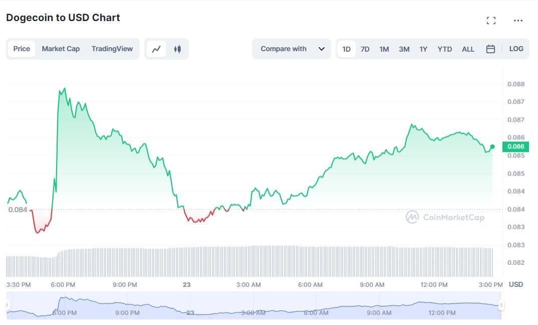This screenshot has width=538, height=325.
Task: Switch to the candlestick chart icon
Action: [177, 49]
